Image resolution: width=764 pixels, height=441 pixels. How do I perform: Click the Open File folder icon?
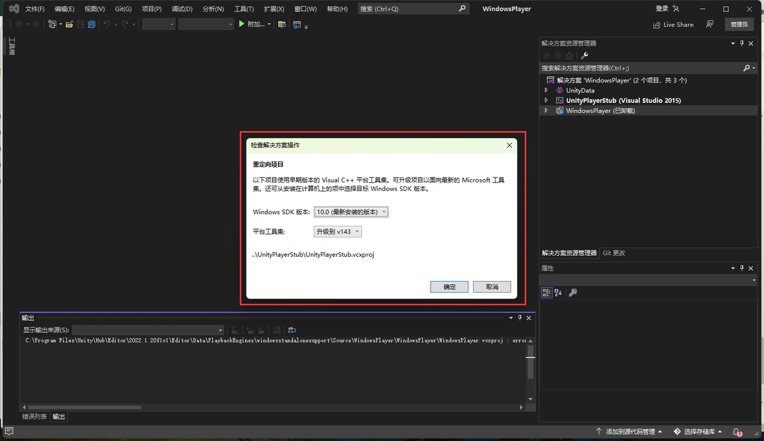69,24
